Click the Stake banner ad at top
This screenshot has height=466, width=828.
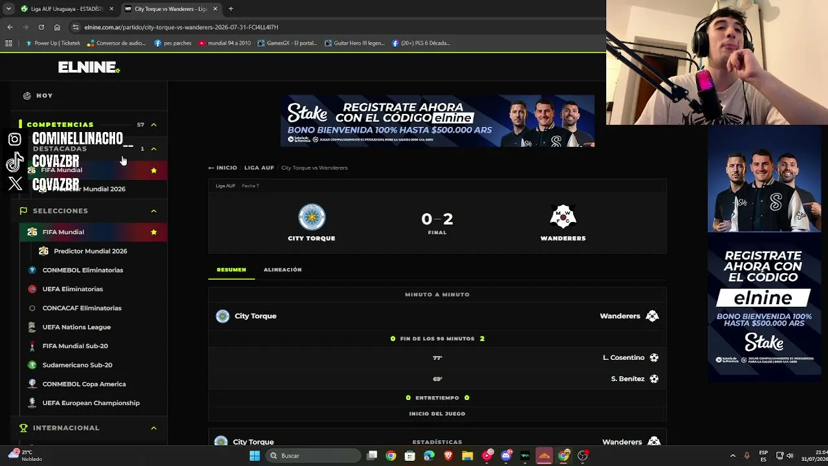[437, 121]
